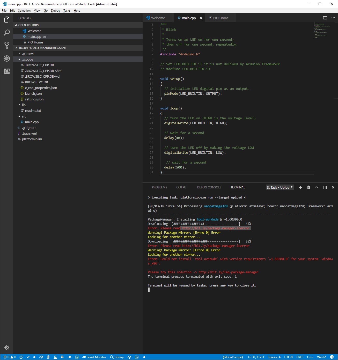Open launch.json in the explorer

tap(78, 93)
